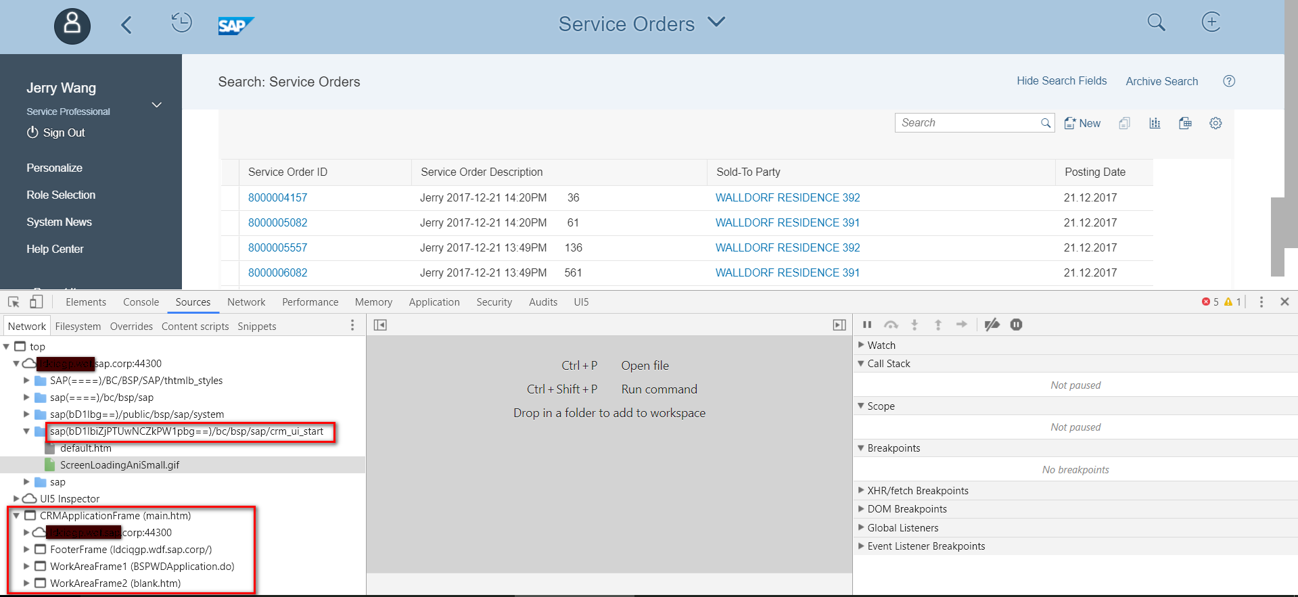This screenshot has height=597, width=1298.
Task: Click the step into function icon
Action: tap(914, 325)
